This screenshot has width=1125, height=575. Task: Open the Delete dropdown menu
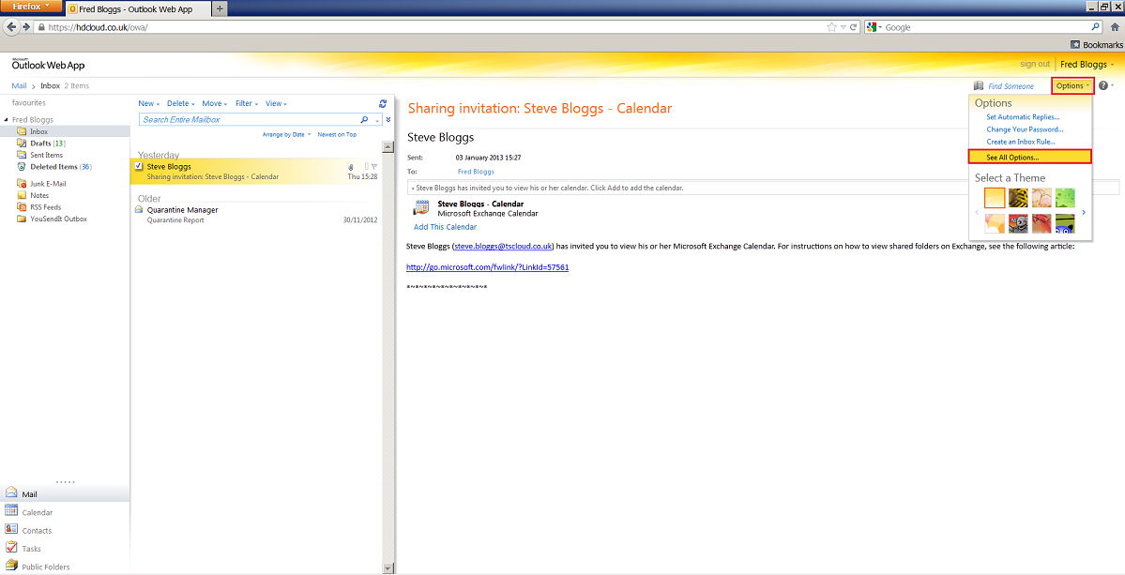click(x=181, y=104)
